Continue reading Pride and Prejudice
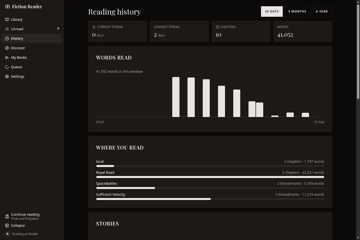 [32, 216]
